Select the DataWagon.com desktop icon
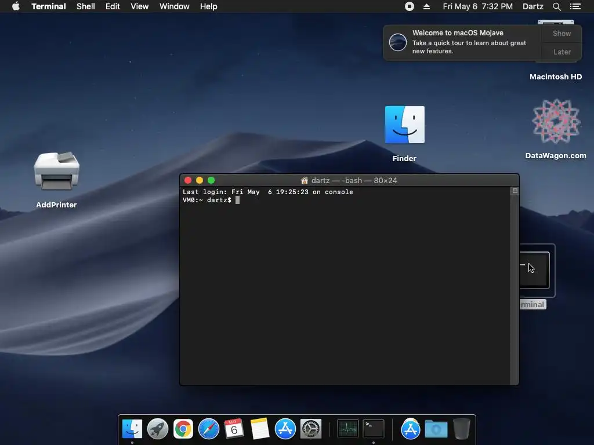The width and height of the screenshot is (594, 445). pyautogui.click(x=556, y=122)
